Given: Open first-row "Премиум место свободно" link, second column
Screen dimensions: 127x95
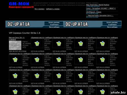Looking at the screenshot, I should (x=42, y=37).
